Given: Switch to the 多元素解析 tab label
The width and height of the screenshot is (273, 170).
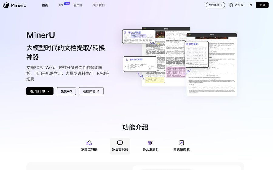Looking at the screenshot, I should [x=150, y=149].
